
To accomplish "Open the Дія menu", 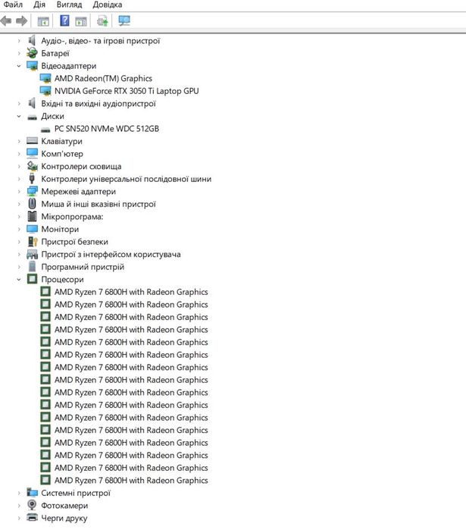I will click(x=39, y=5).
